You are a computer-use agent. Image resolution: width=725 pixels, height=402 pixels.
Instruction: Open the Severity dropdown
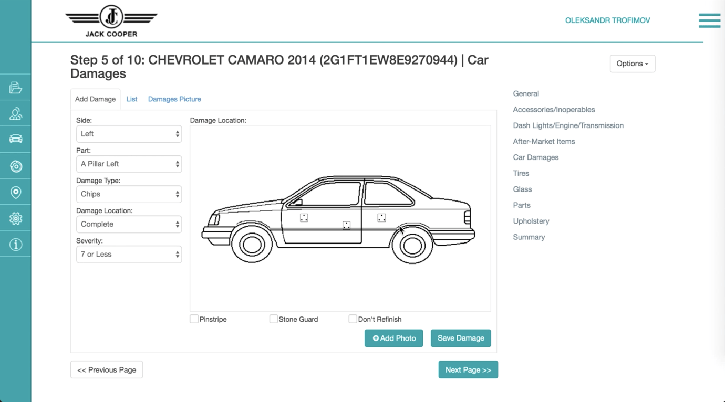[x=129, y=255]
